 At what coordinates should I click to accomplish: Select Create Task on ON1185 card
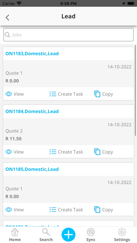[x=71, y=210]
